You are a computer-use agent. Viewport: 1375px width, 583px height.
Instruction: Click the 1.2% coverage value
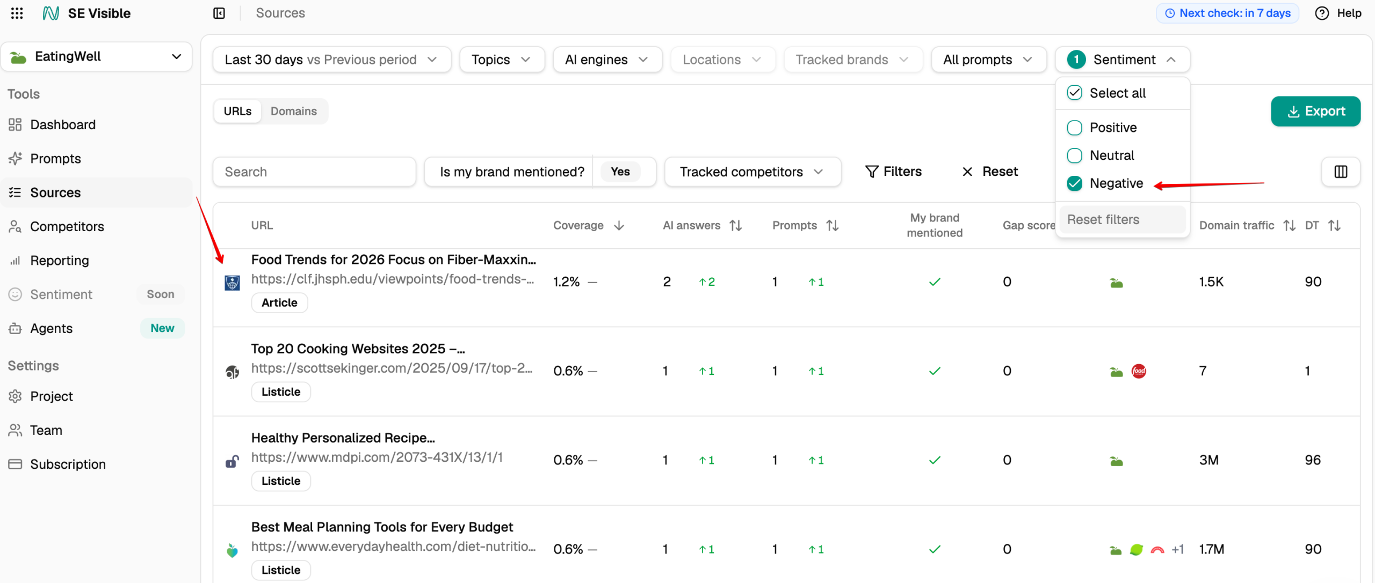pos(566,282)
